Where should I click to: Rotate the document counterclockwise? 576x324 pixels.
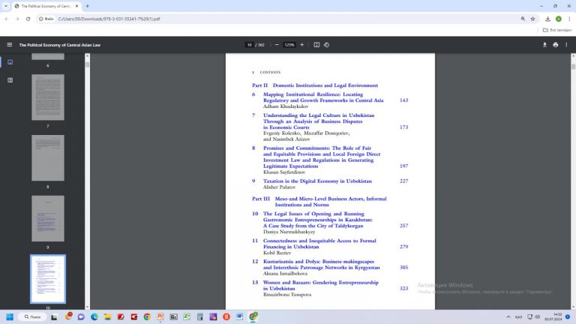click(x=327, y=45)
